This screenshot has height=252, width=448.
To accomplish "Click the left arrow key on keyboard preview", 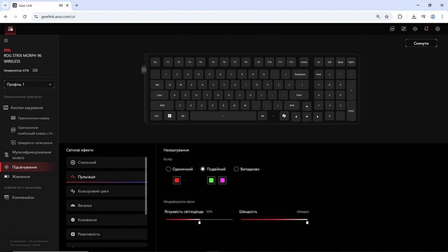I will click(296, 116).
